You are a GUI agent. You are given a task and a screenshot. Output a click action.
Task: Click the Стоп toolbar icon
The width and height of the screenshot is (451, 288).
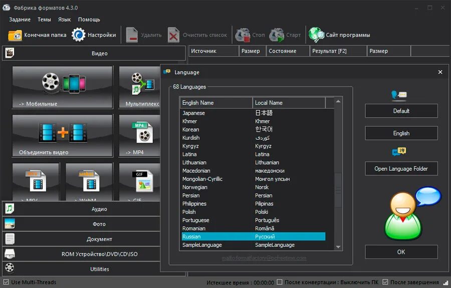pos(243,35)
